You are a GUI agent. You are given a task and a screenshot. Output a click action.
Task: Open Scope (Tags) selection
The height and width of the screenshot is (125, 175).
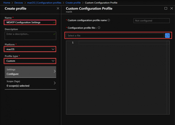30,84
